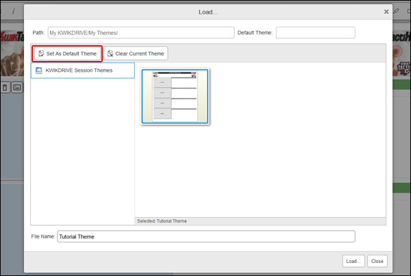This screenshot has height=276, width=411.
Task: Select the Tutorial Theme thumbnail
Action: [175, 96]
